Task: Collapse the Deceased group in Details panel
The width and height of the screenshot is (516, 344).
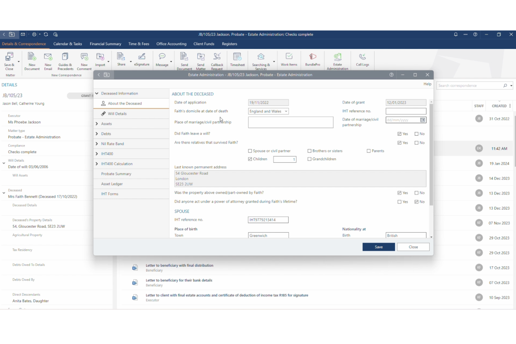Action: click(x=4, y=193)
